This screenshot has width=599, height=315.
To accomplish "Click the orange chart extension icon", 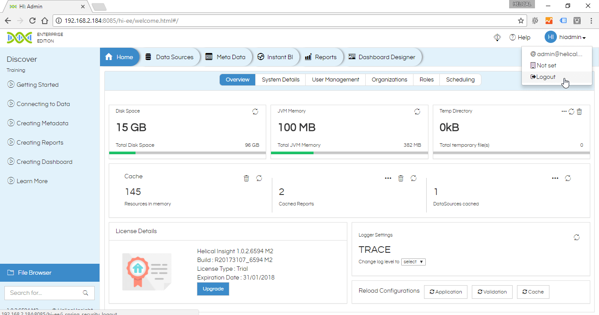I will [x=549, y=21].
